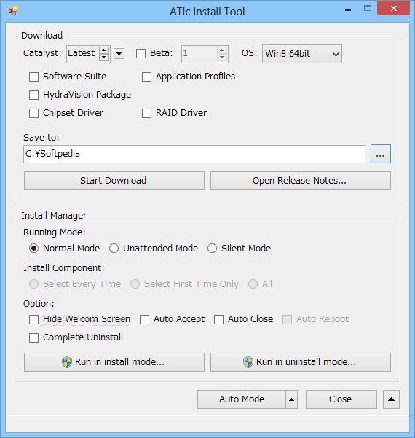The image size is (415, 438).
Task: Click the Catalyst version field showing Latest
Action: point(83,54)
